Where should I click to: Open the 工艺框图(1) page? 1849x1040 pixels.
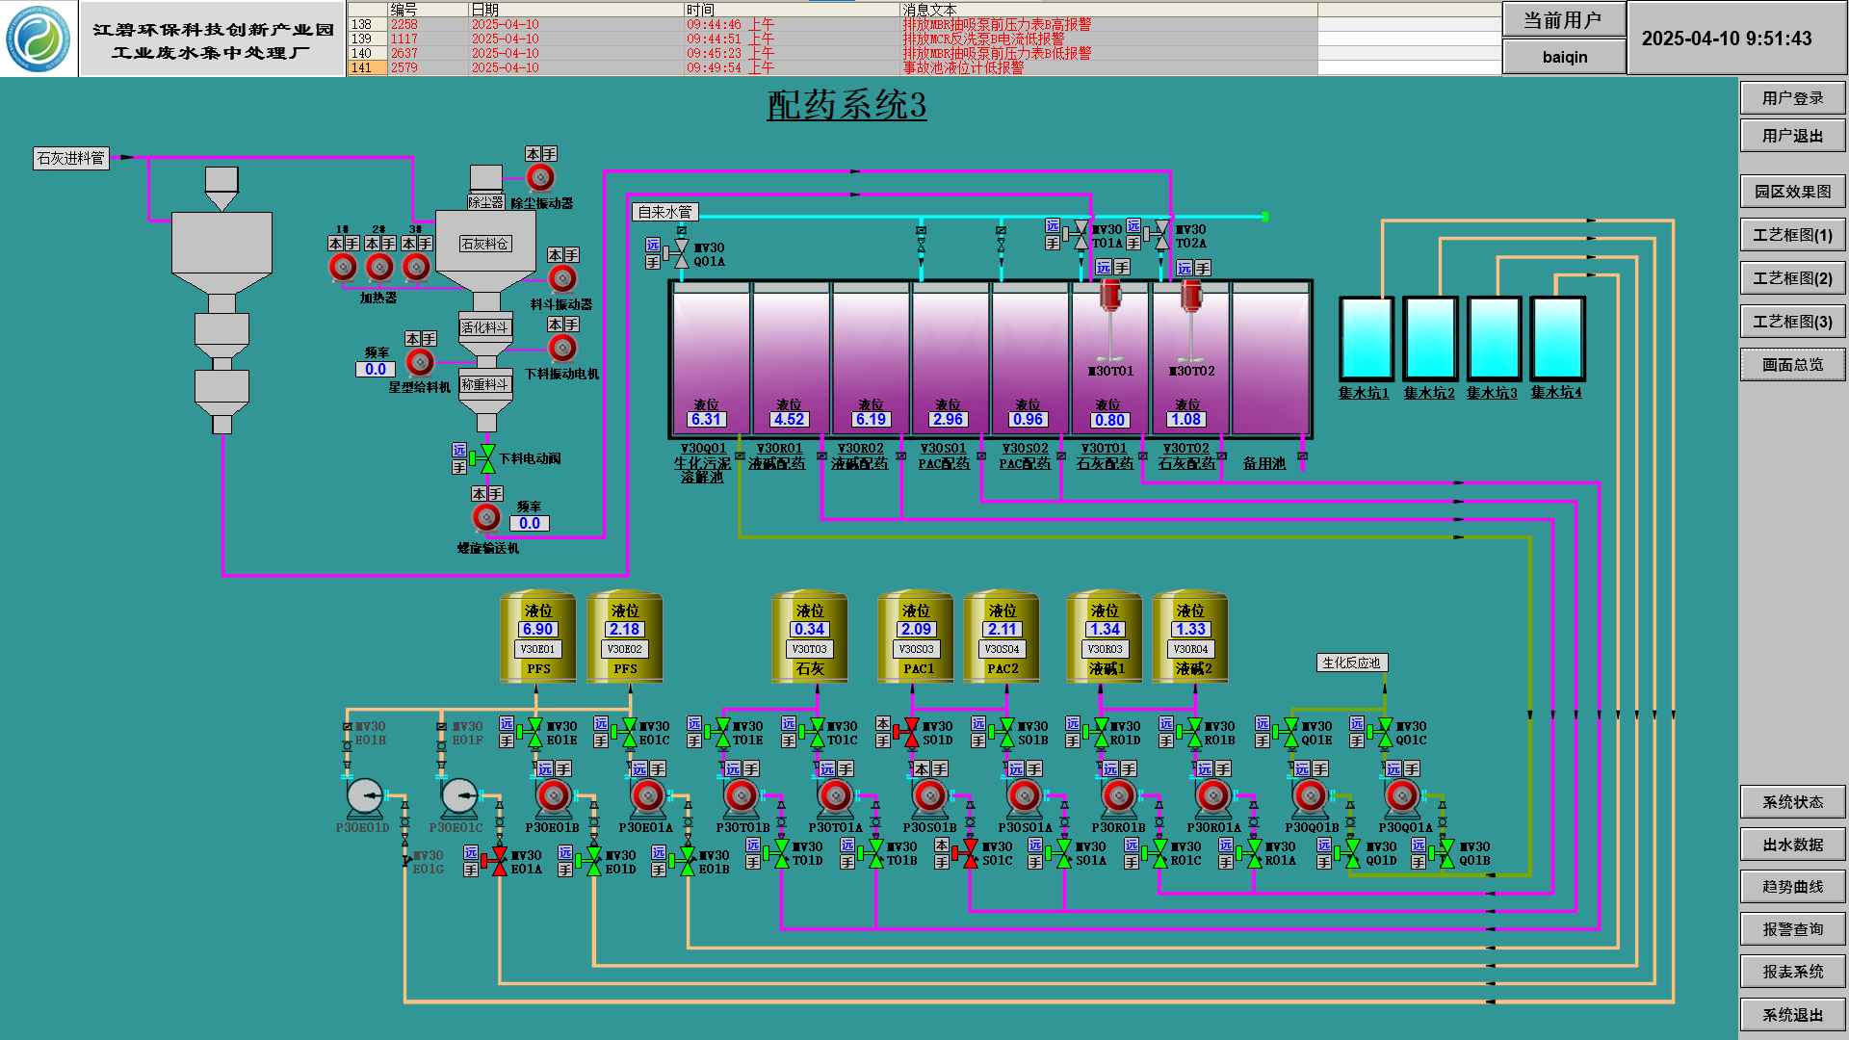pyautogui.click(x=1791, y=235)
